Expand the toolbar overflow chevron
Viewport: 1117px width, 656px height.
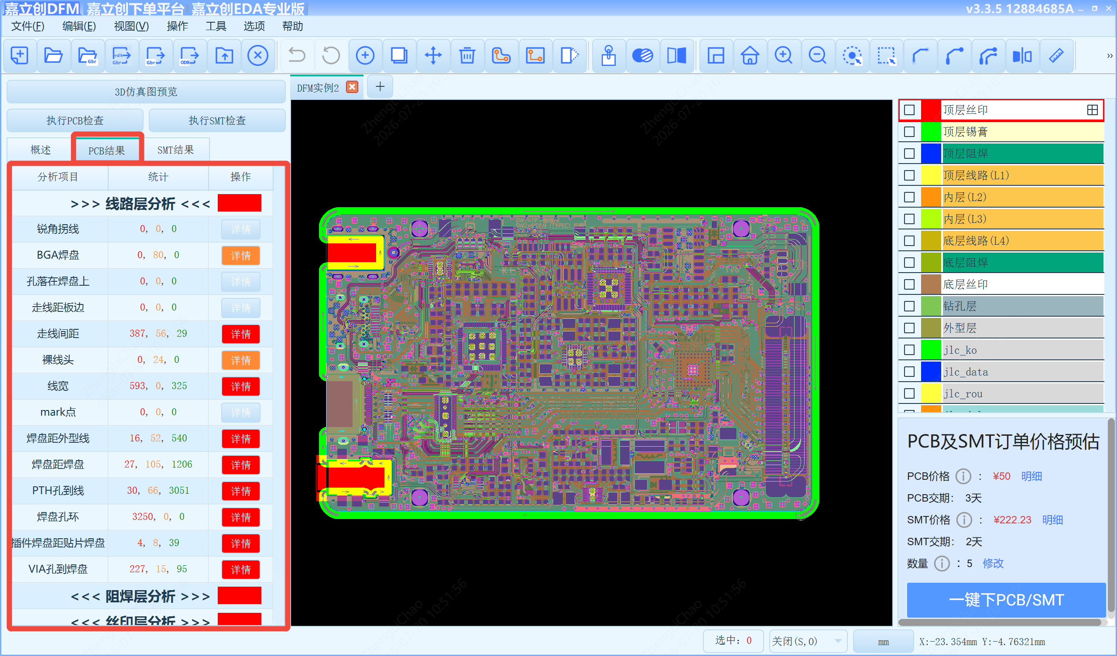point(1110,56)
